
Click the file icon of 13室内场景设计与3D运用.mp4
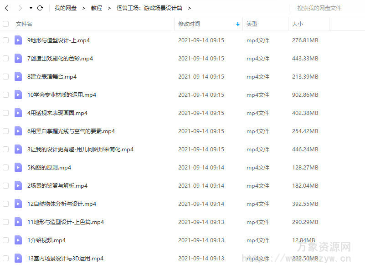pos(18,258)
